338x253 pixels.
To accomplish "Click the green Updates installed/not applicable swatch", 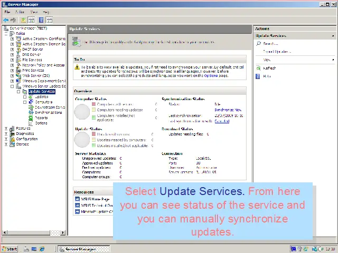I will click(93, 145).
